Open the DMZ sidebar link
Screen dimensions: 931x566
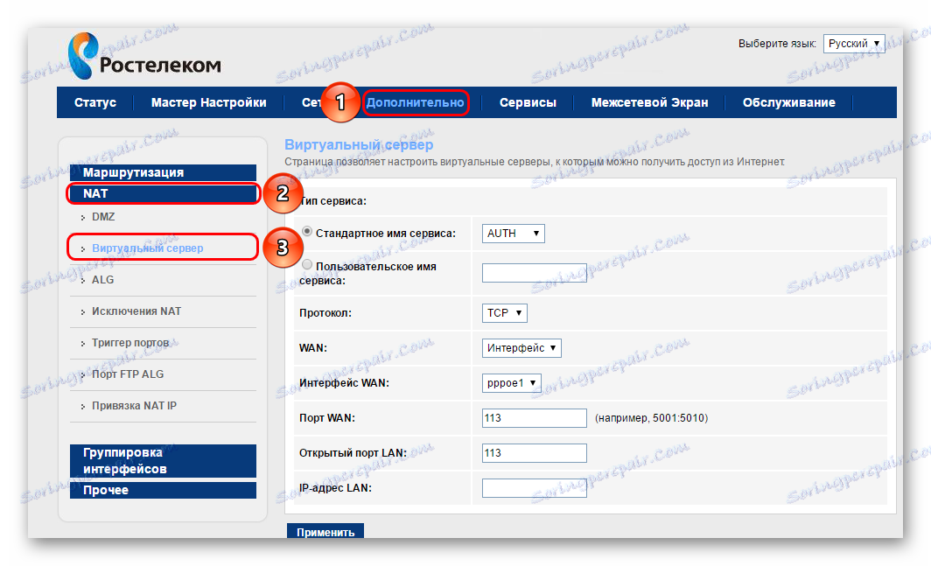pos(103,217)
